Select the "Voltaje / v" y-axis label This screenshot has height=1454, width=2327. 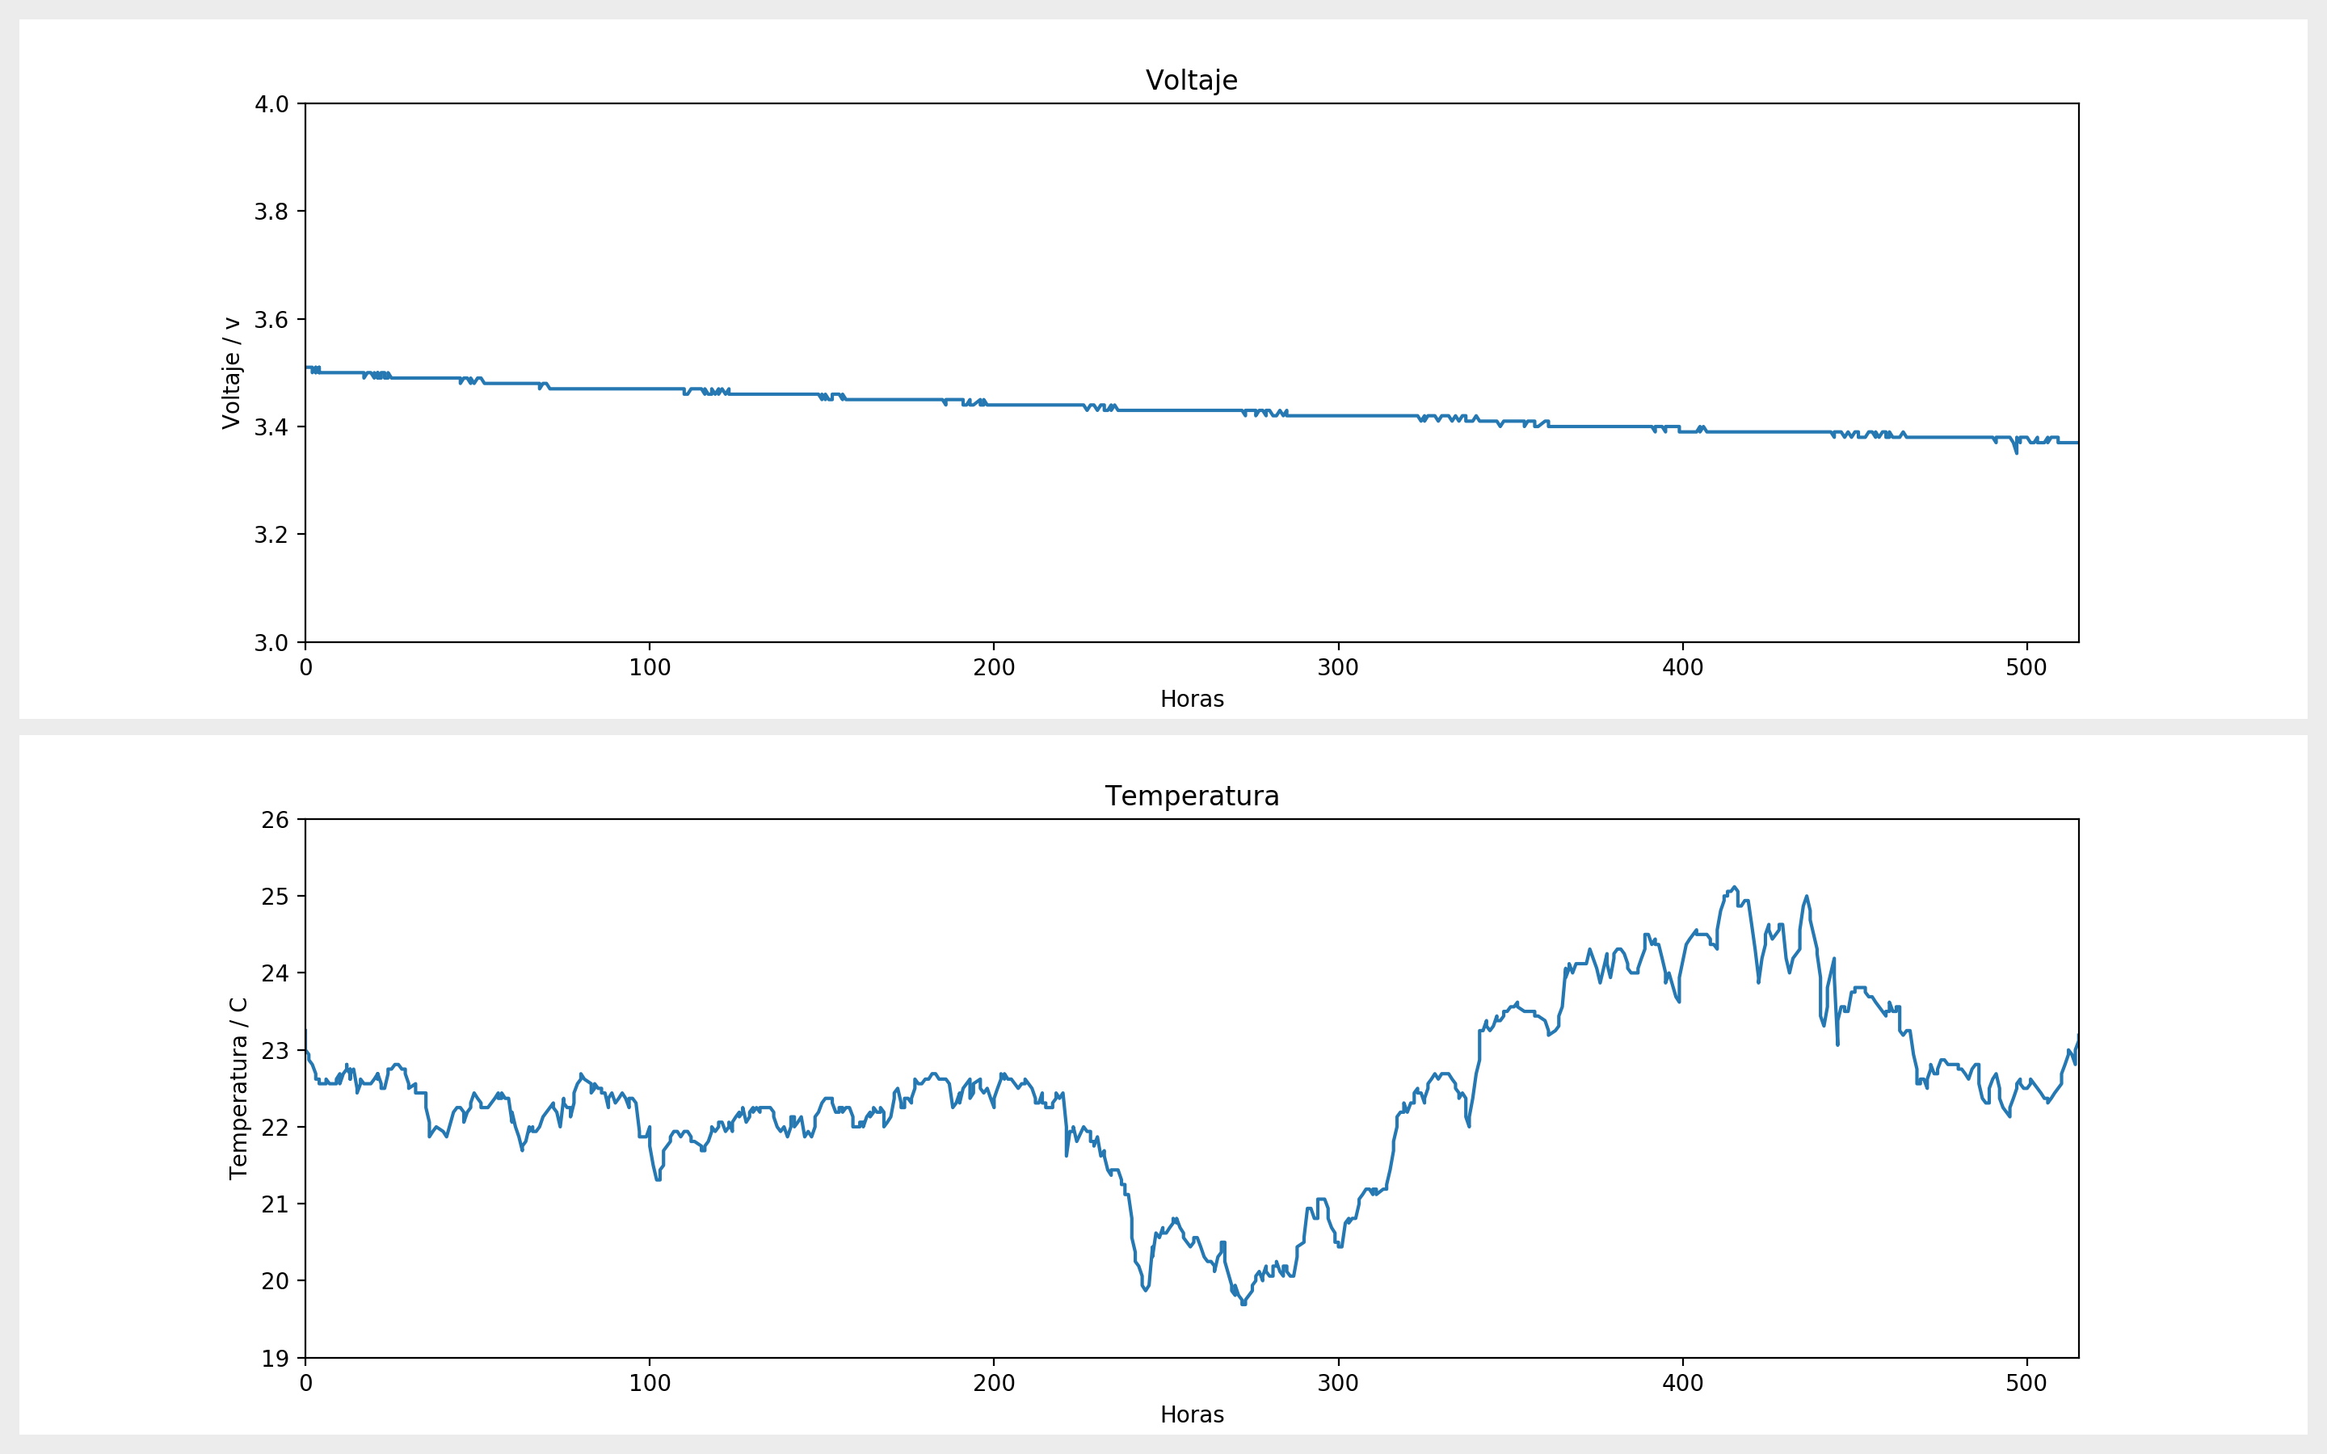(232, 373)
